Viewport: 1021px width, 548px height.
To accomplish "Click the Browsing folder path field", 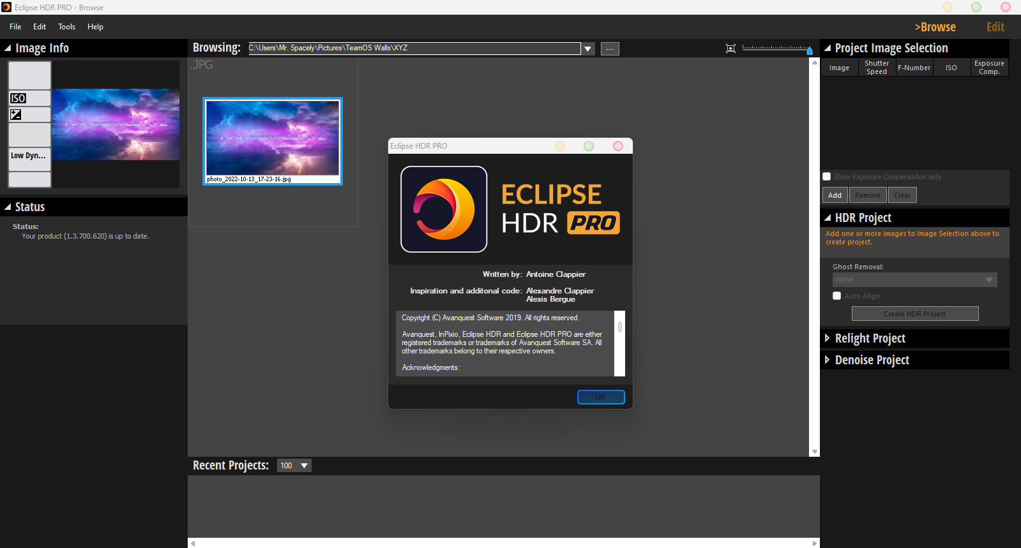I will [414, 48].
